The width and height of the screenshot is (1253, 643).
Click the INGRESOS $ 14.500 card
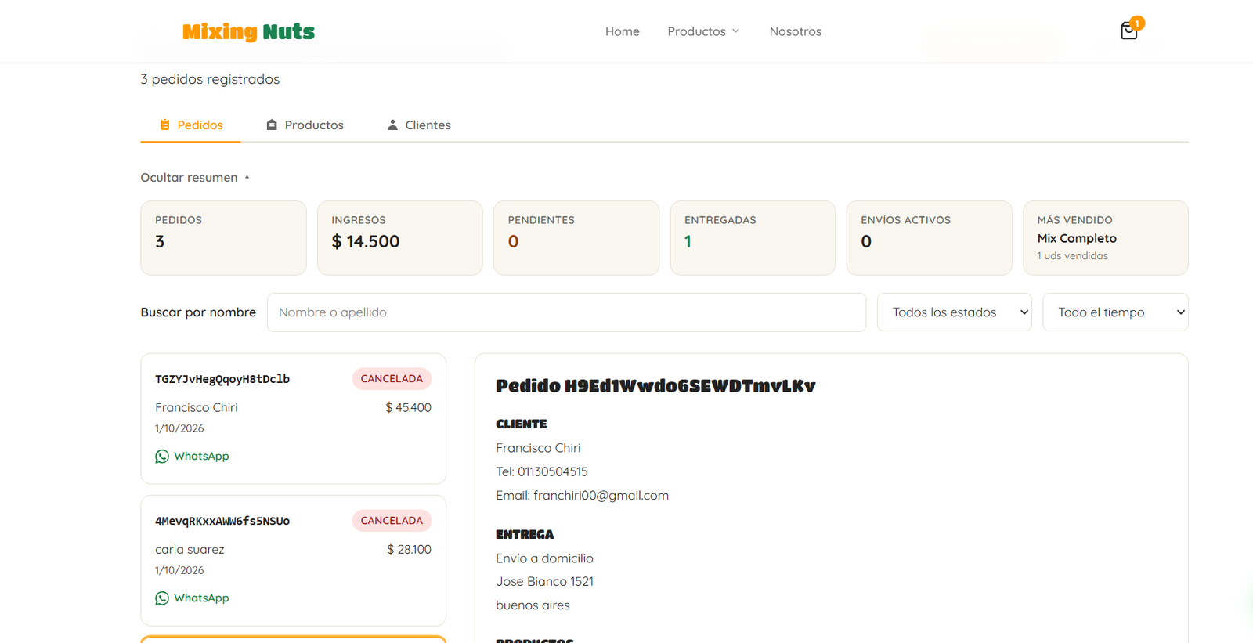point(399,238)
